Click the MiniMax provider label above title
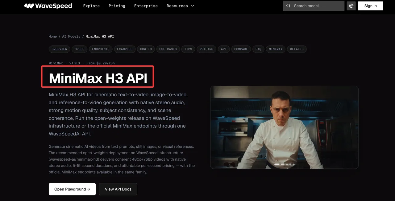Screen dimensions: 395x201 56,63
